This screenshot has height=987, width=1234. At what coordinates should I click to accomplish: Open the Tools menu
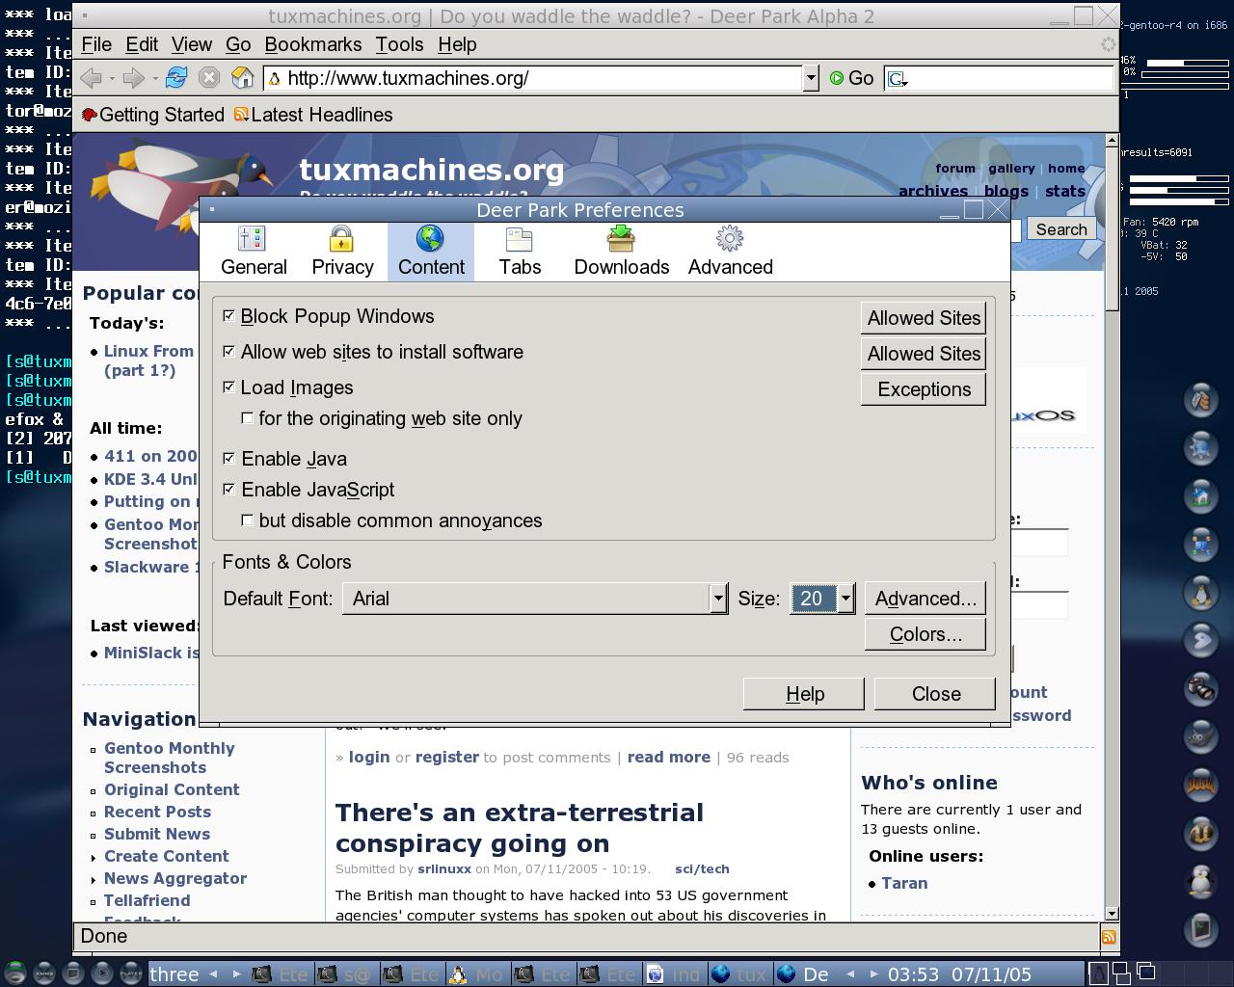click(x=399, y=44)
